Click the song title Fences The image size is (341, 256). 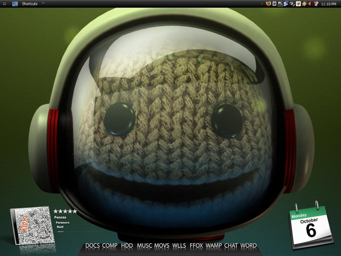coord(60,217)
